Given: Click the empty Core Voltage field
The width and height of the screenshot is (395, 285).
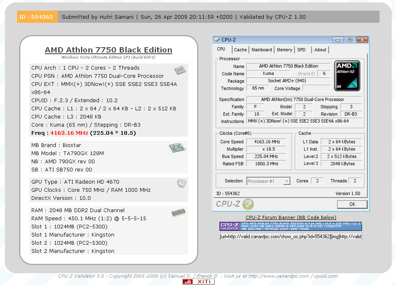Looking at the screenshot, I should point(316,88).
